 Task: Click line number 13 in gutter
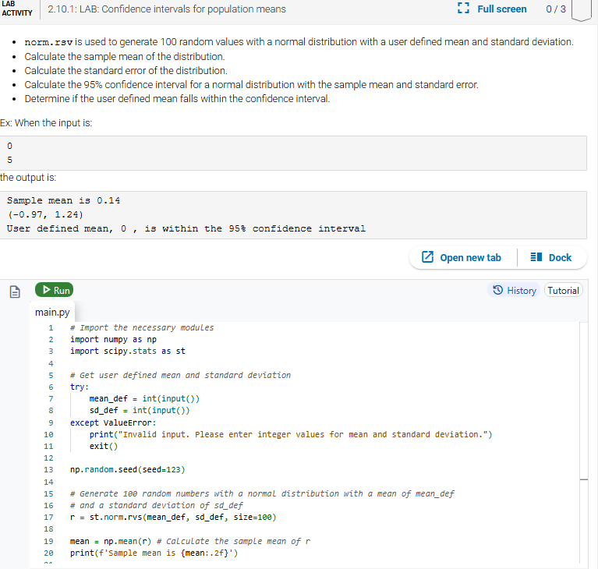tap(48, 470)
